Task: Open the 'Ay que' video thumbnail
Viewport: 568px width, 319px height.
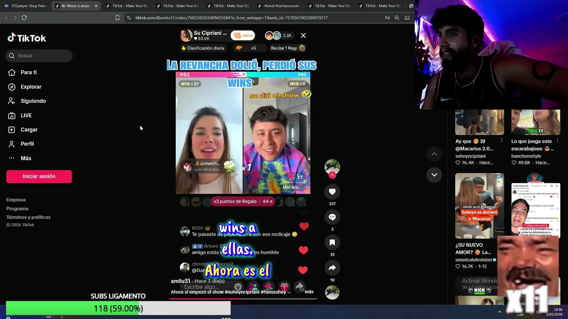Action: (x=479, y=122)
